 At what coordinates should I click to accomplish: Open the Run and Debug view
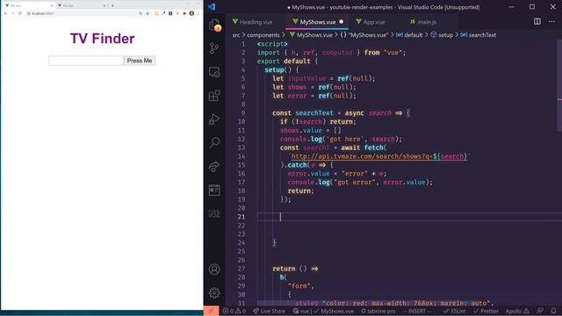click(x=214, y=119)
